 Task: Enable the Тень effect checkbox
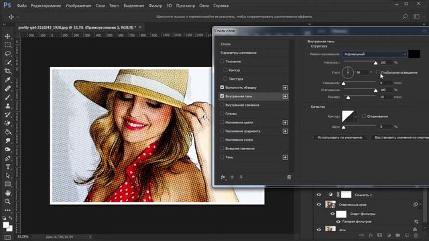pos(222,157)
